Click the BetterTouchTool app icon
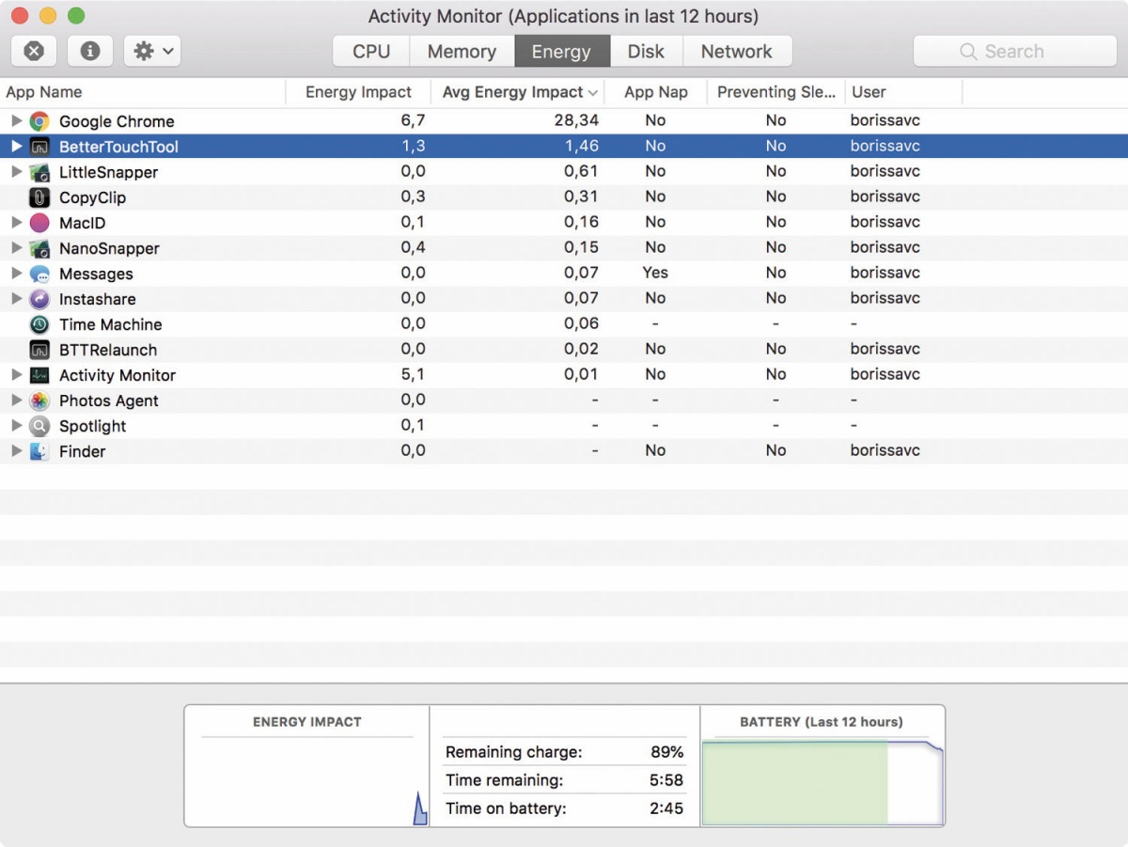This screenshot has width=1128, height=847. click(39, 147)
